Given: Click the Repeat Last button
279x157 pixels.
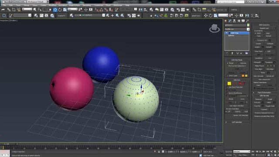Looking at the screenshot, I should 264,28.
